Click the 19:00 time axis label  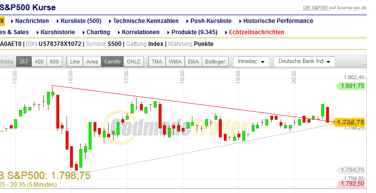(238, 77)
